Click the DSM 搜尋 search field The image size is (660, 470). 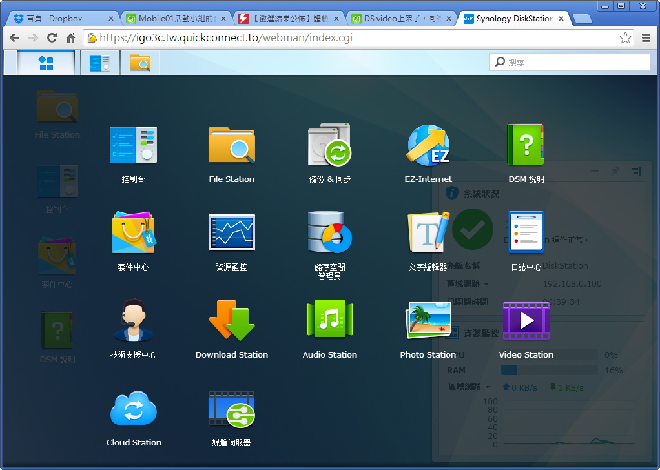pos(569,62)
